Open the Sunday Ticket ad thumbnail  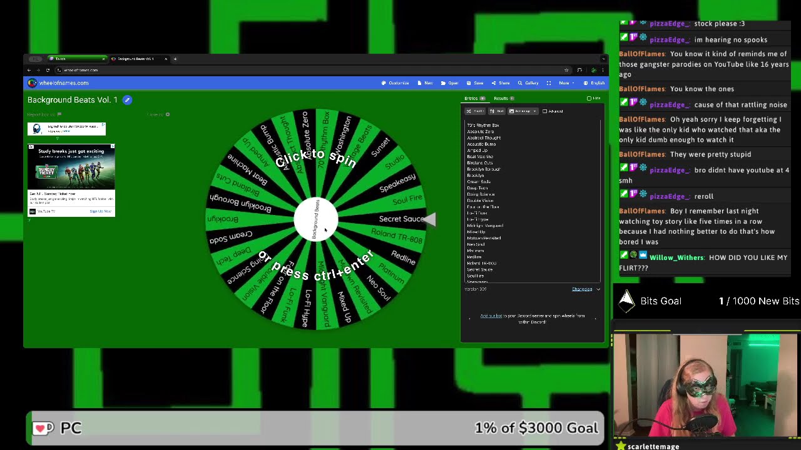[x=71, y=167]
